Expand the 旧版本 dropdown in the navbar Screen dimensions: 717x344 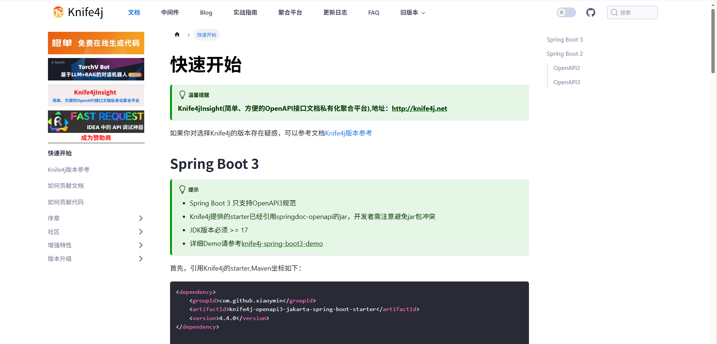412,12
